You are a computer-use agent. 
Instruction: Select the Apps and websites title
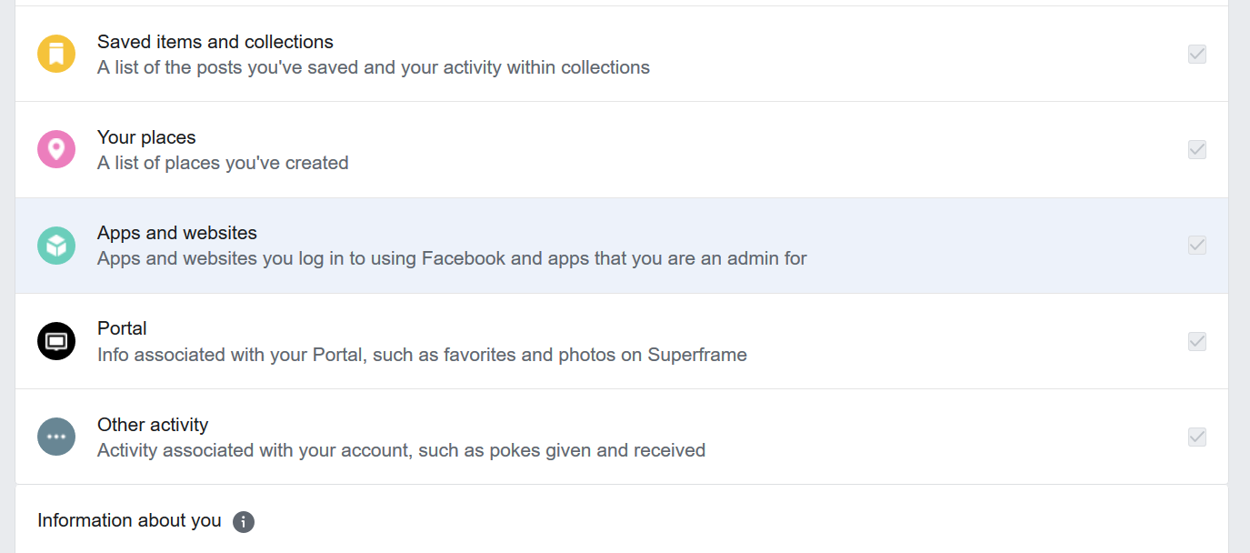point(177,233)
